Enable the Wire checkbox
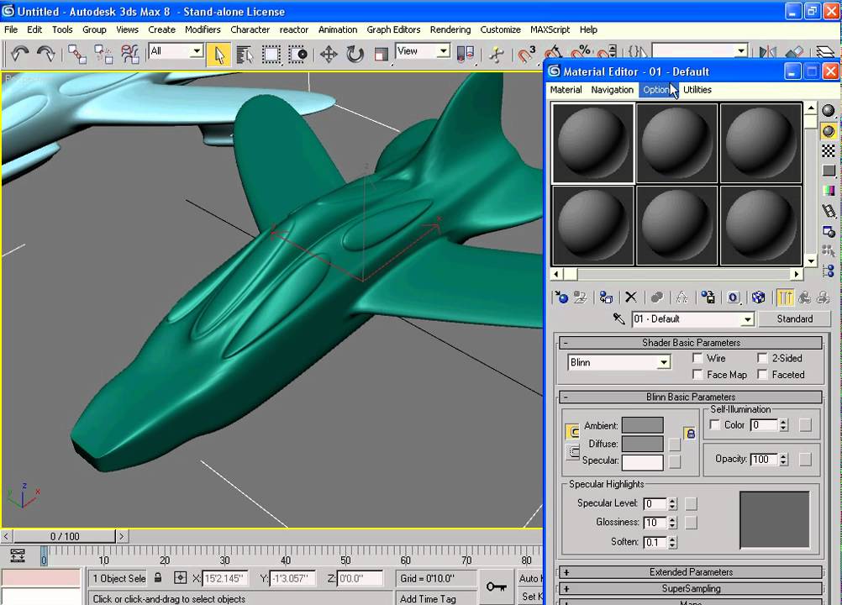Viewport: 842px width, 605px height. pyautogui.click(x=697, y=358)
